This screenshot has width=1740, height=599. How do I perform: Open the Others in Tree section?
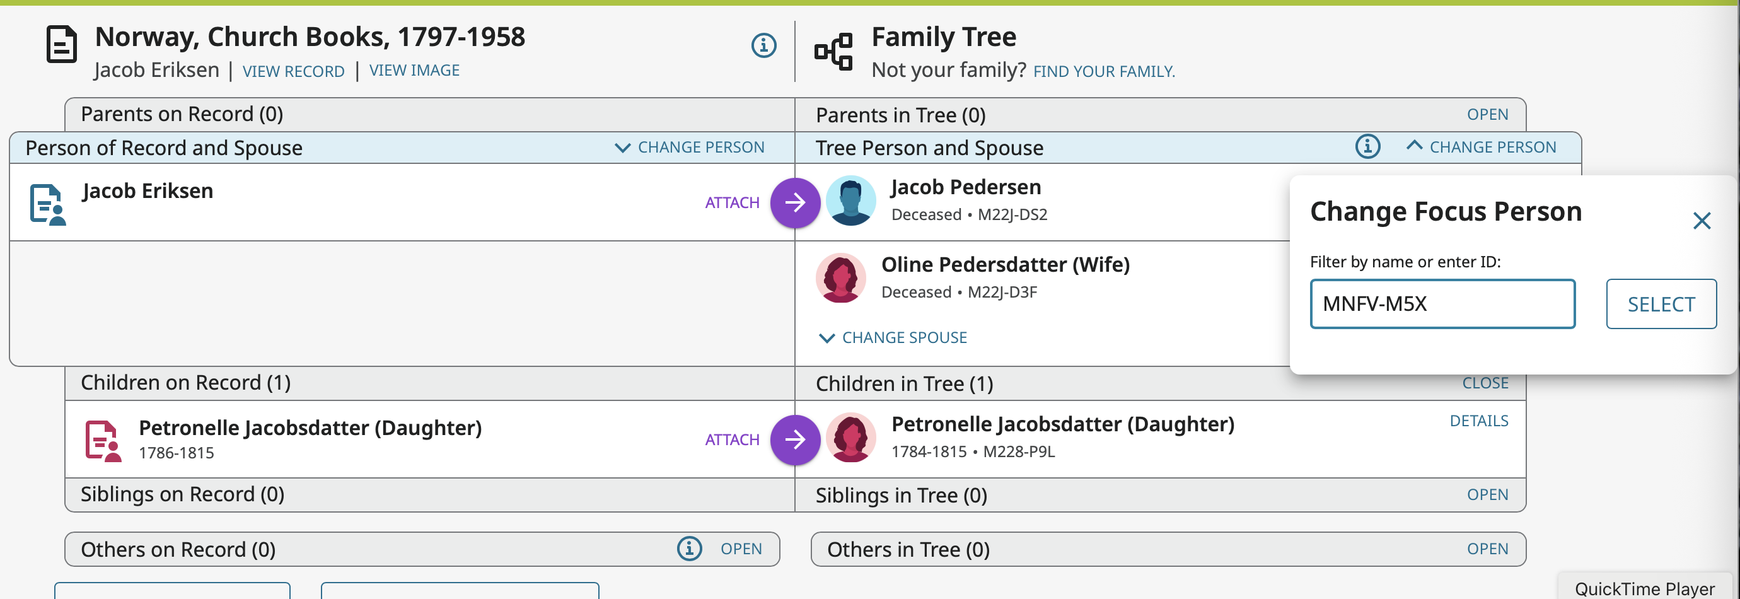[x=1487, y=549]
